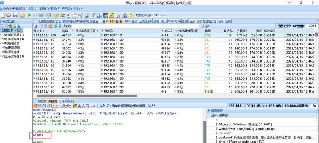
Task: Open the 文件(F) menu
Action: click(4, 9)
